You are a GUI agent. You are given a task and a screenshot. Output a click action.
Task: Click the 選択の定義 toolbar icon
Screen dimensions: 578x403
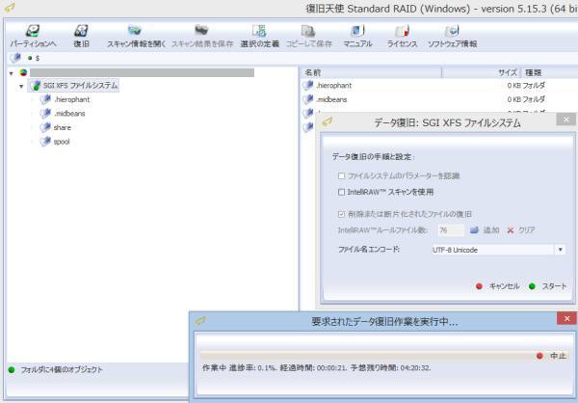pyautogui.click(x=258, y=31)
